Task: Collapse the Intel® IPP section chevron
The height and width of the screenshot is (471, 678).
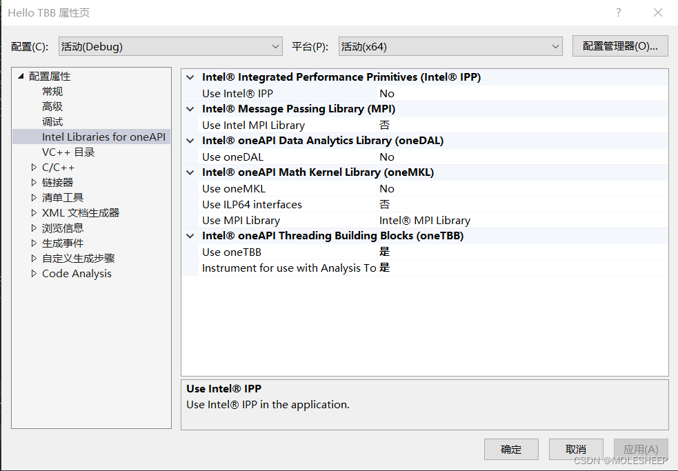Action: pos(190,77)
